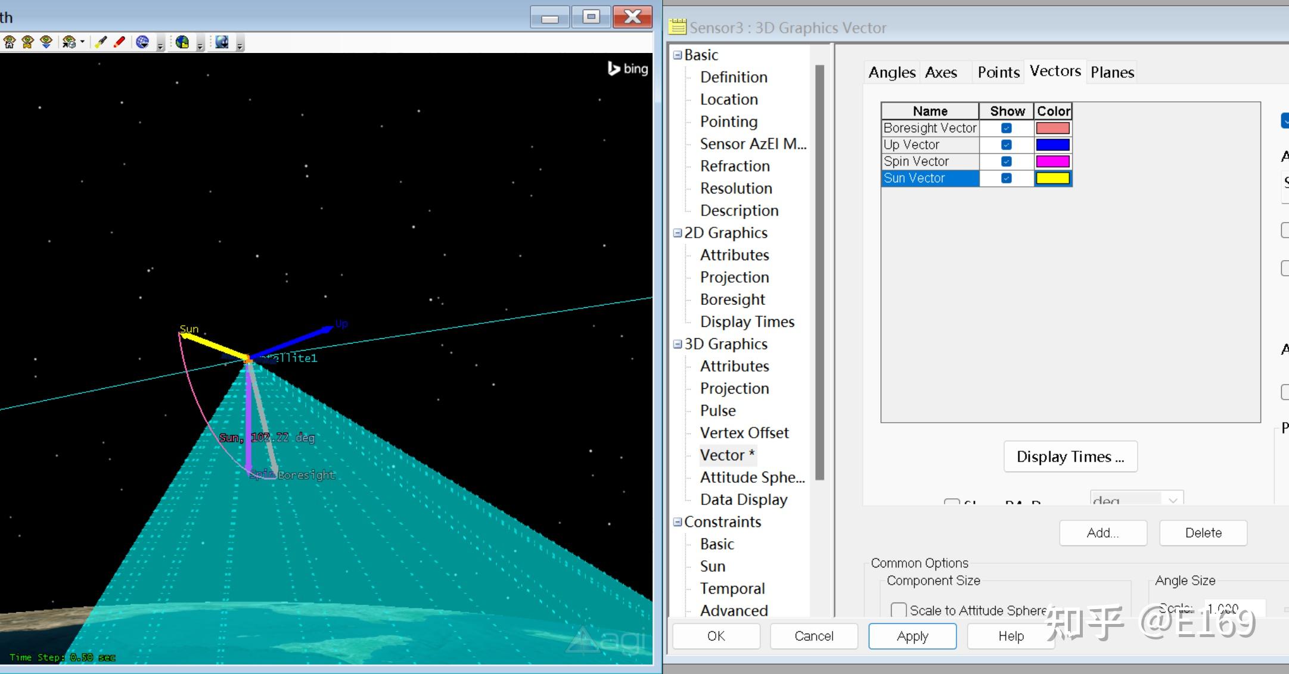This screenshot has height=674, width=1289.
Task: Click the Home View eye icon
Action: coord(10,42)
